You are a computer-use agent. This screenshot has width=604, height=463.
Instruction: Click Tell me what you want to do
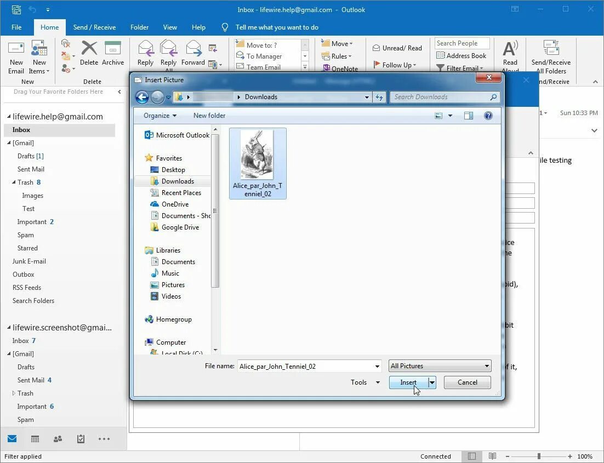click(277, 27)
